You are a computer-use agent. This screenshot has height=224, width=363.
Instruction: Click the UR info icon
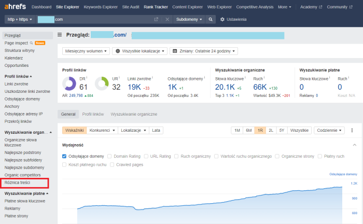click(x=119, y=77)
